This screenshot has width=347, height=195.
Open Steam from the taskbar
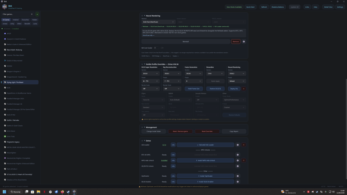tap(68, 192)
